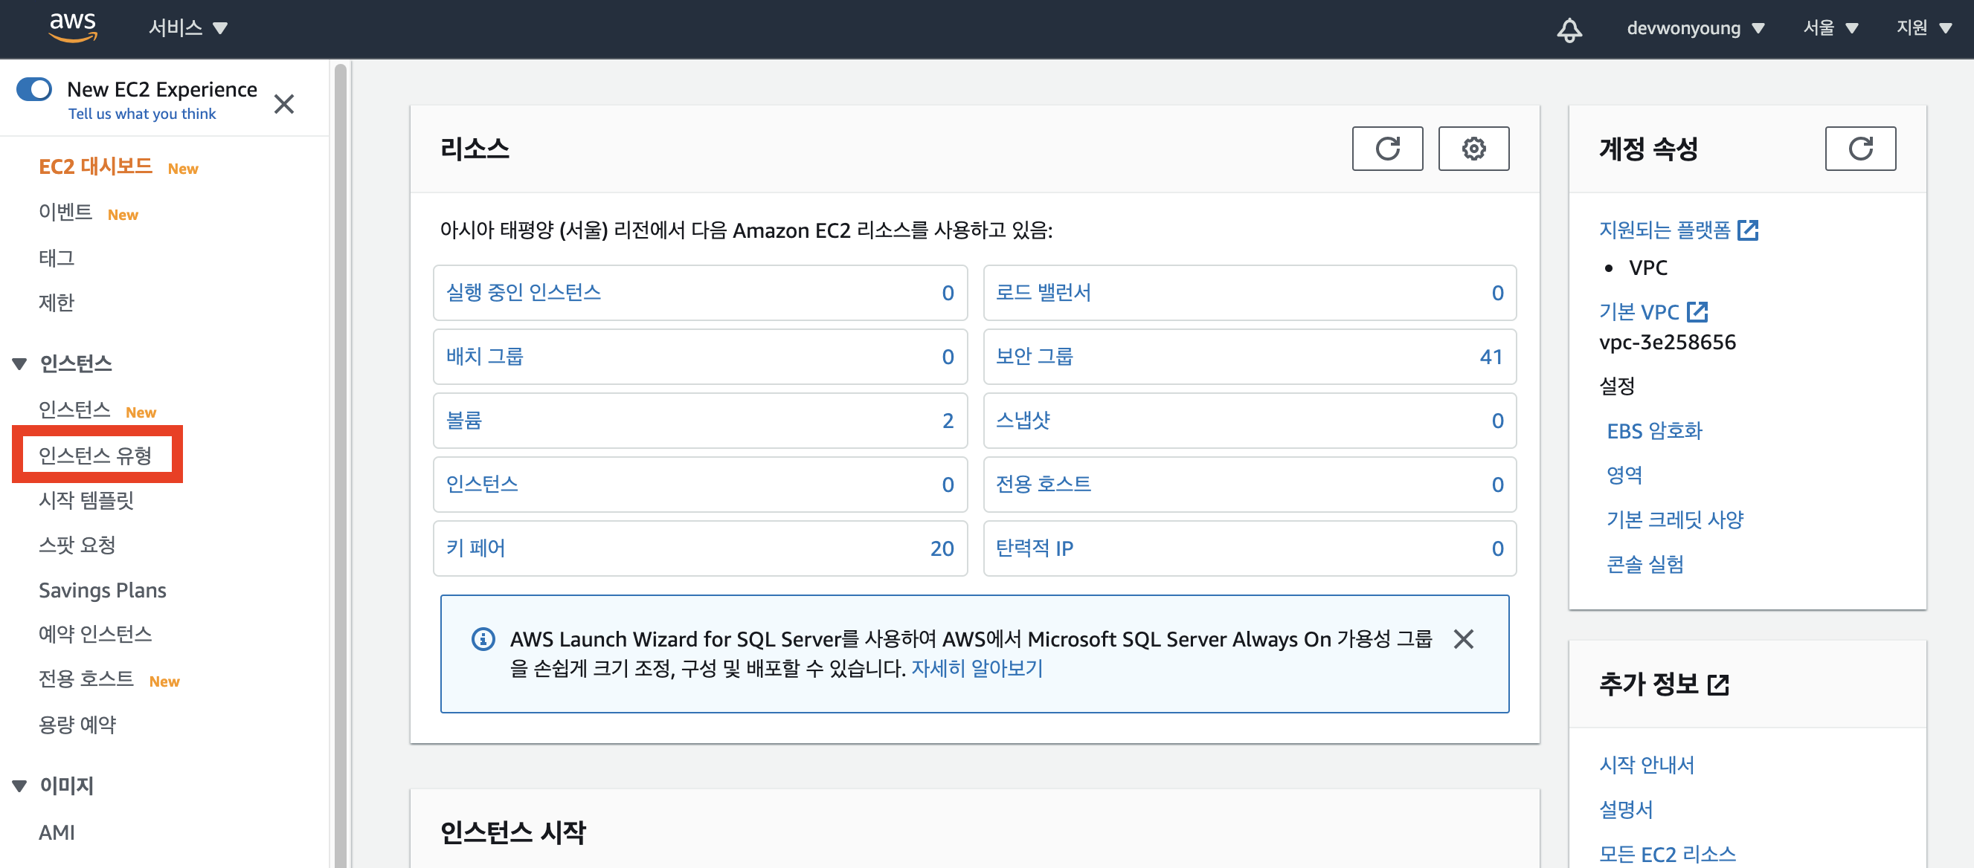The image size is (1974, 868).
Task: Close the New EC2 Experience notice
Action: click(283, 104)
